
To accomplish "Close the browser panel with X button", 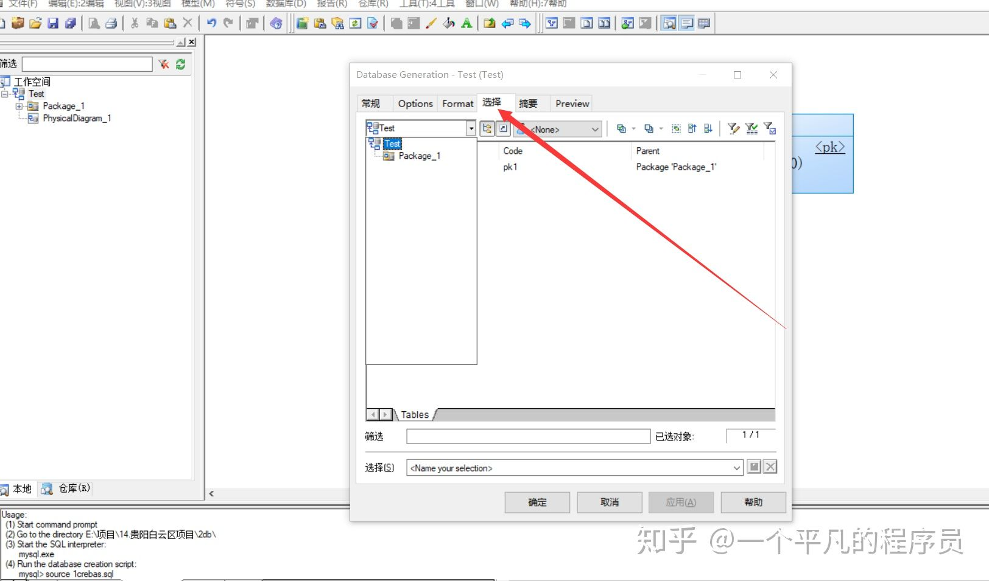I will pyautogui.click(x=192, y=42).
